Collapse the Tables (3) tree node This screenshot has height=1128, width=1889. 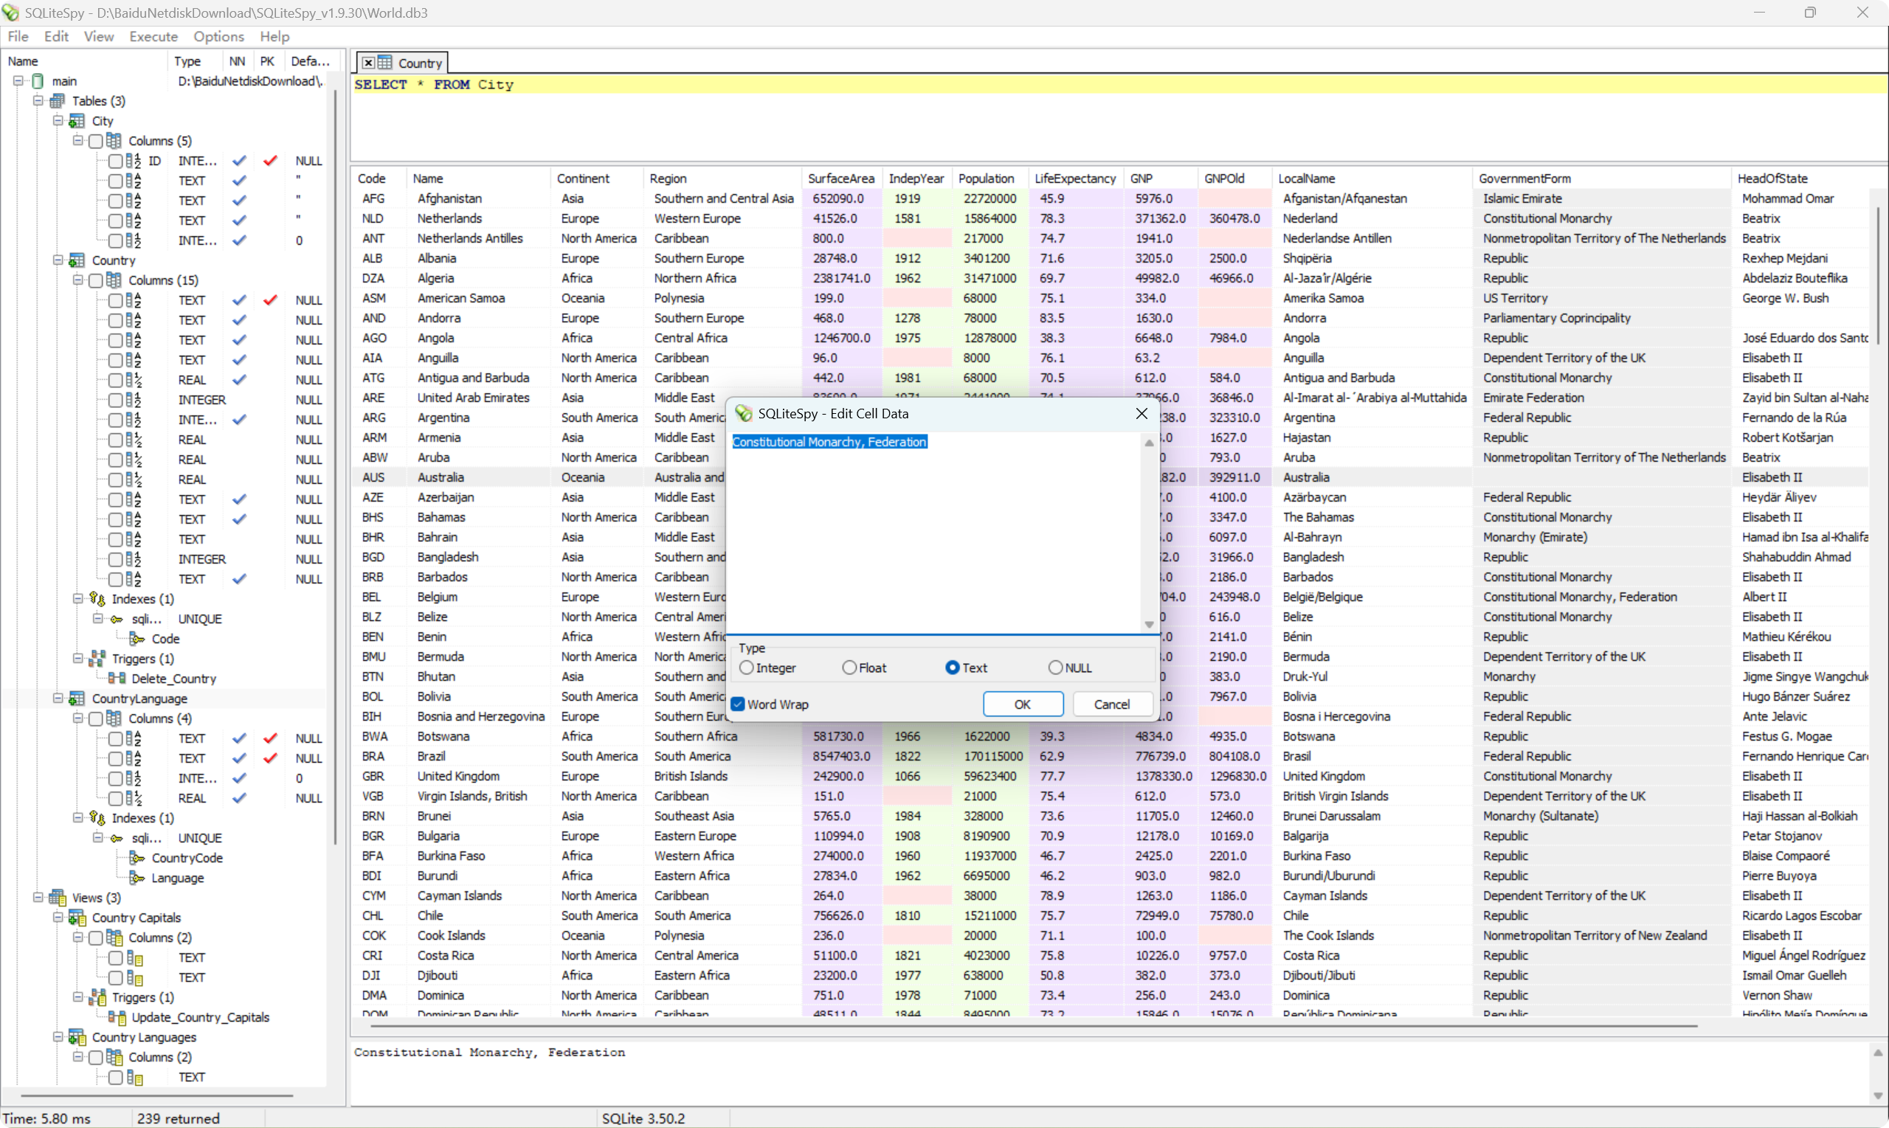pyautogui.click(x=38, y=100)
